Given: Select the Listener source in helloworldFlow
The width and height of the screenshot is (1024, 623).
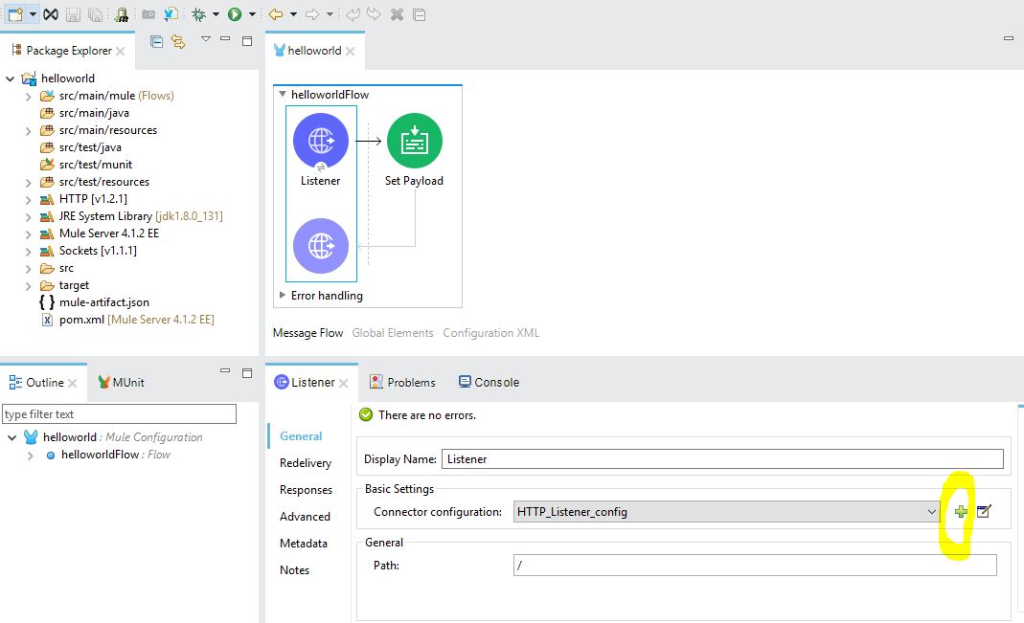Looking at the screenshot, I should [x=320, y=142].
